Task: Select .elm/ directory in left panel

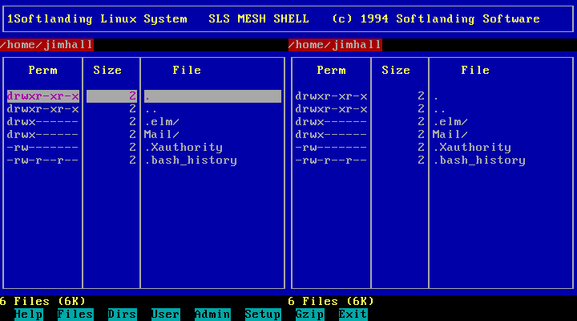Action: tap(162, 122)
